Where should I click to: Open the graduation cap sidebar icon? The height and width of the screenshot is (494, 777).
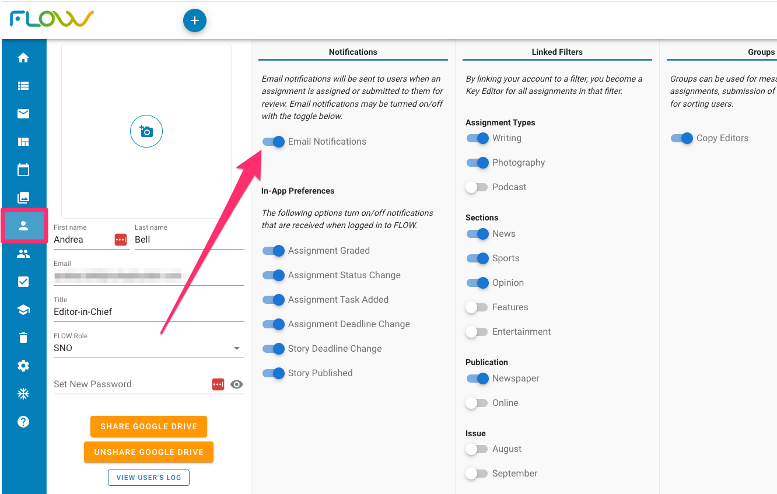23,310
